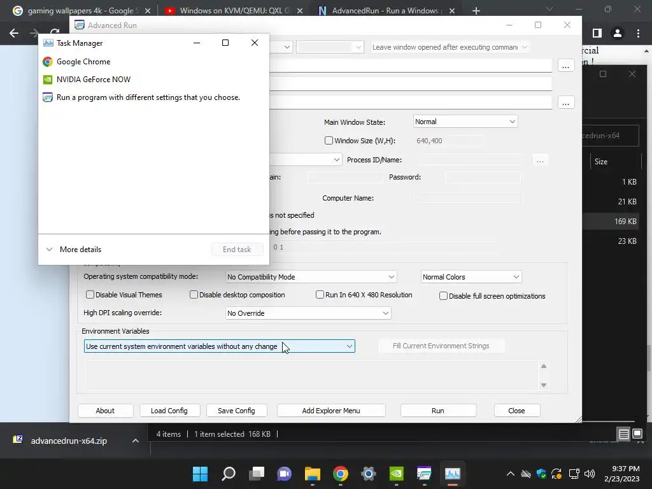Toggle Disable Visual Themes checkbox
The height and width of the screenshot is (489, 652).
pos(90,295)
